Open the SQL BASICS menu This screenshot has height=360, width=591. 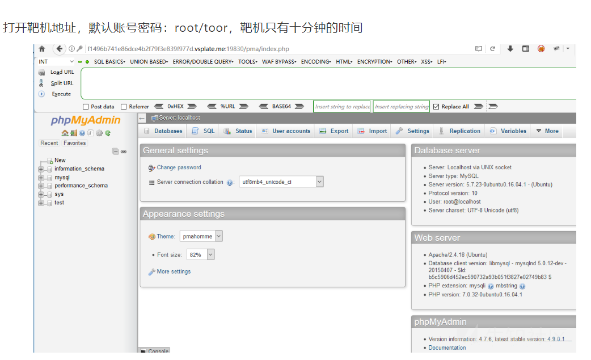(x=109, y=61)
